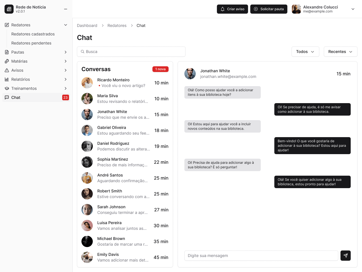Viewport: 362px width, 272px height.
Task: Click the Relatórios bar chart icon
Action: tap(6, 79)
